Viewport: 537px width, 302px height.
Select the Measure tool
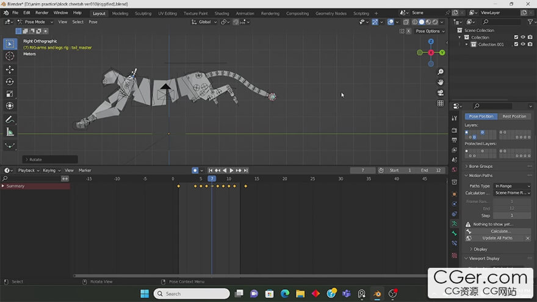[10, 132]
